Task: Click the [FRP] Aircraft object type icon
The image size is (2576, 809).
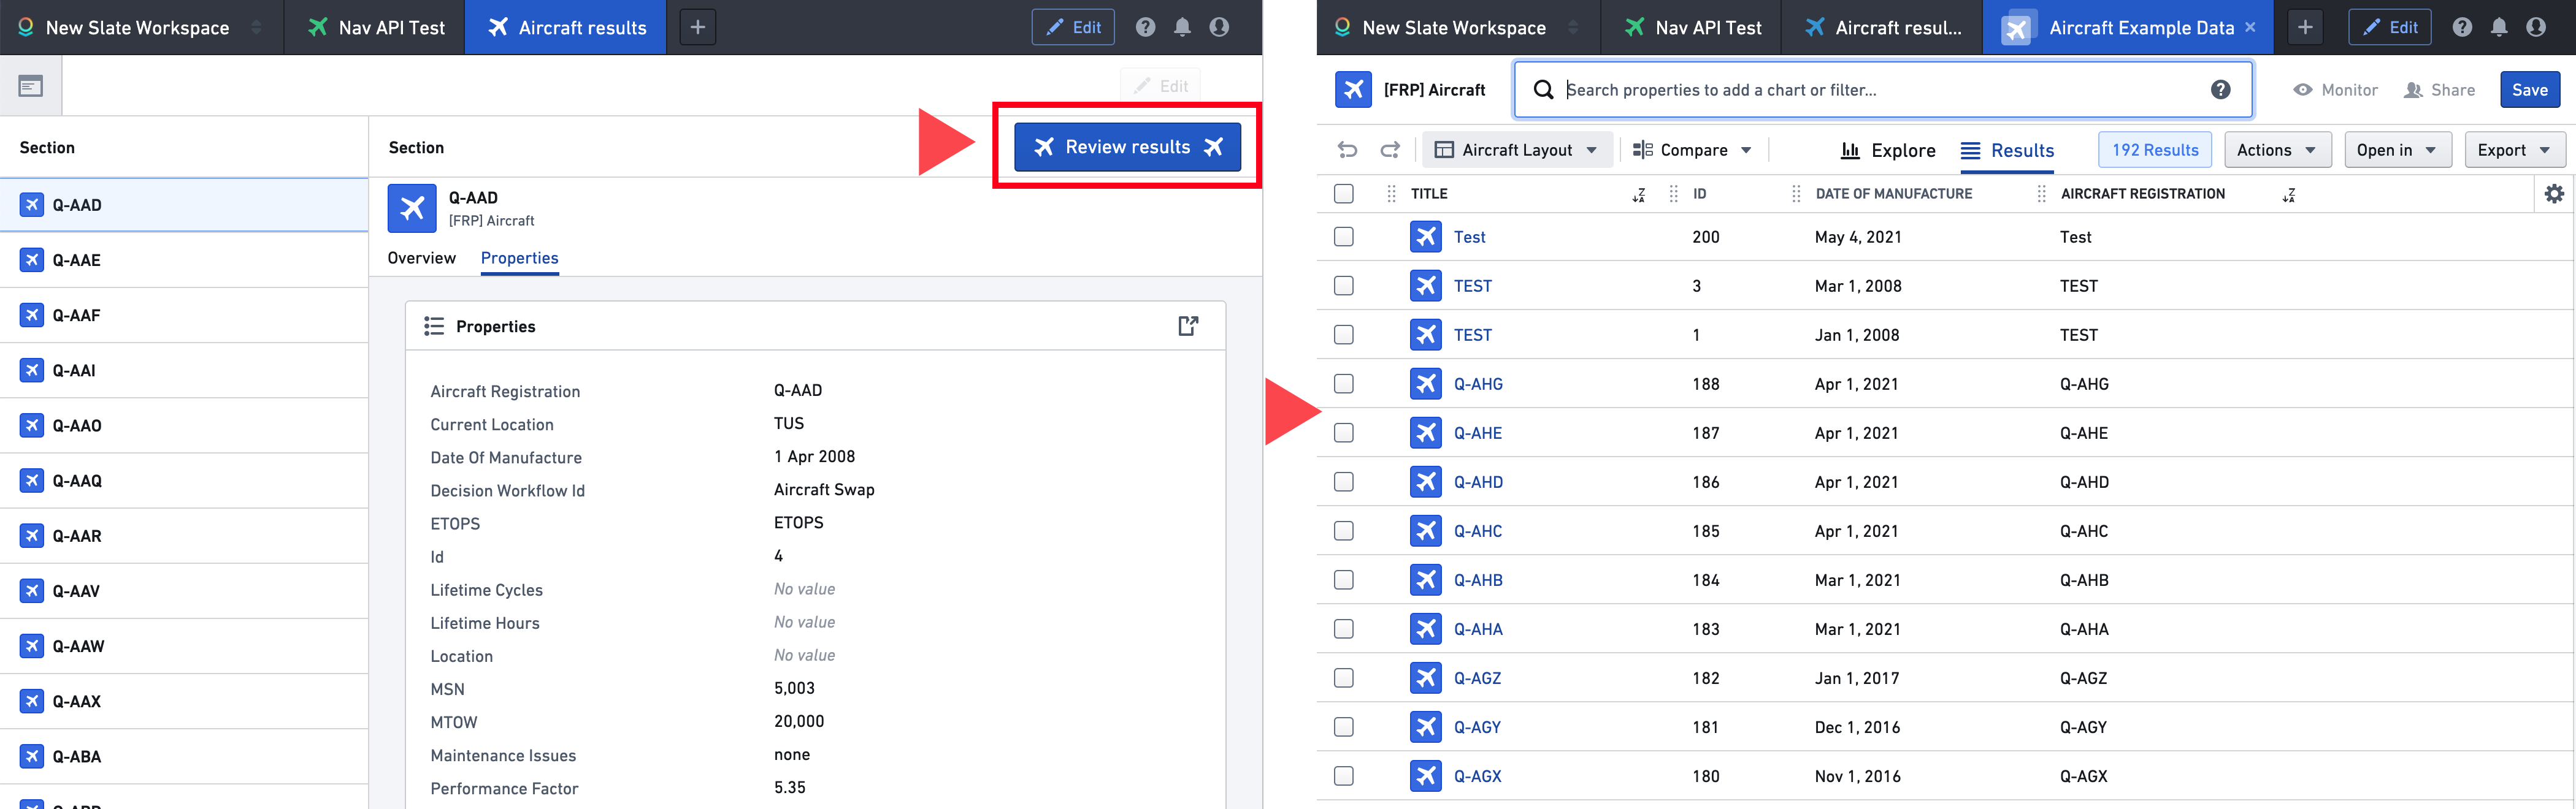Action: [x=1353, y=90]
